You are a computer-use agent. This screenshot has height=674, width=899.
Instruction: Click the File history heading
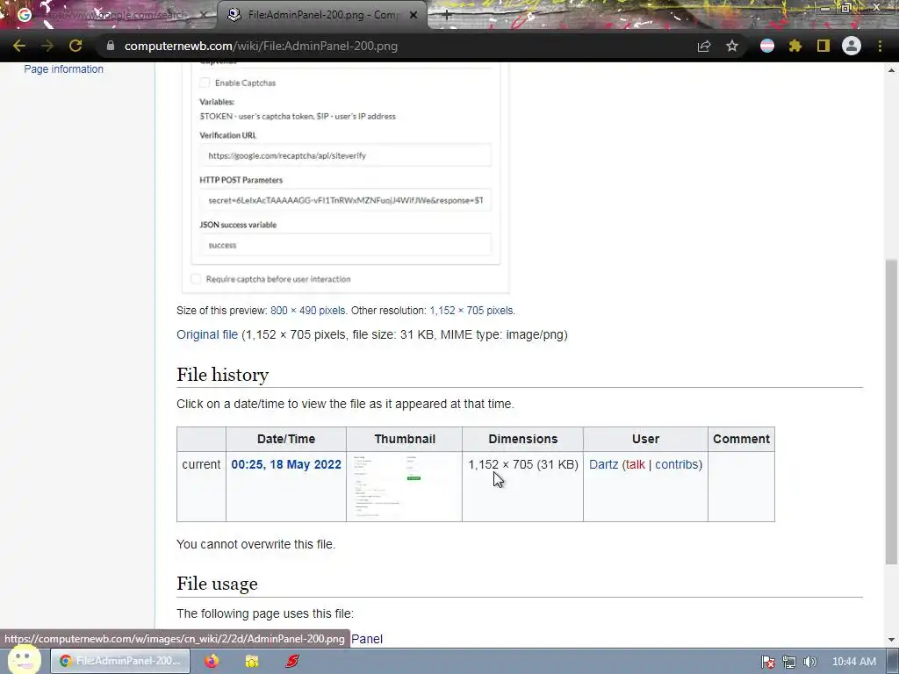tap(222, 375)
